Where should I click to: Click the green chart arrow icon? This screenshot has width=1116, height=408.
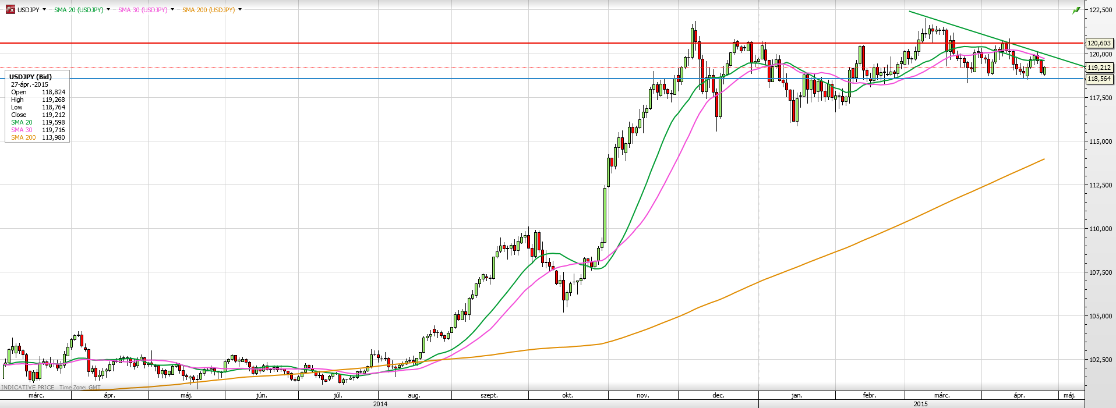click(1076, 10)
